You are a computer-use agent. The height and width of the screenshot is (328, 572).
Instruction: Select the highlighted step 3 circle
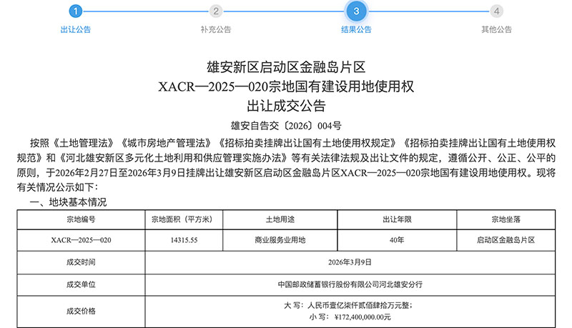point(356,11)
